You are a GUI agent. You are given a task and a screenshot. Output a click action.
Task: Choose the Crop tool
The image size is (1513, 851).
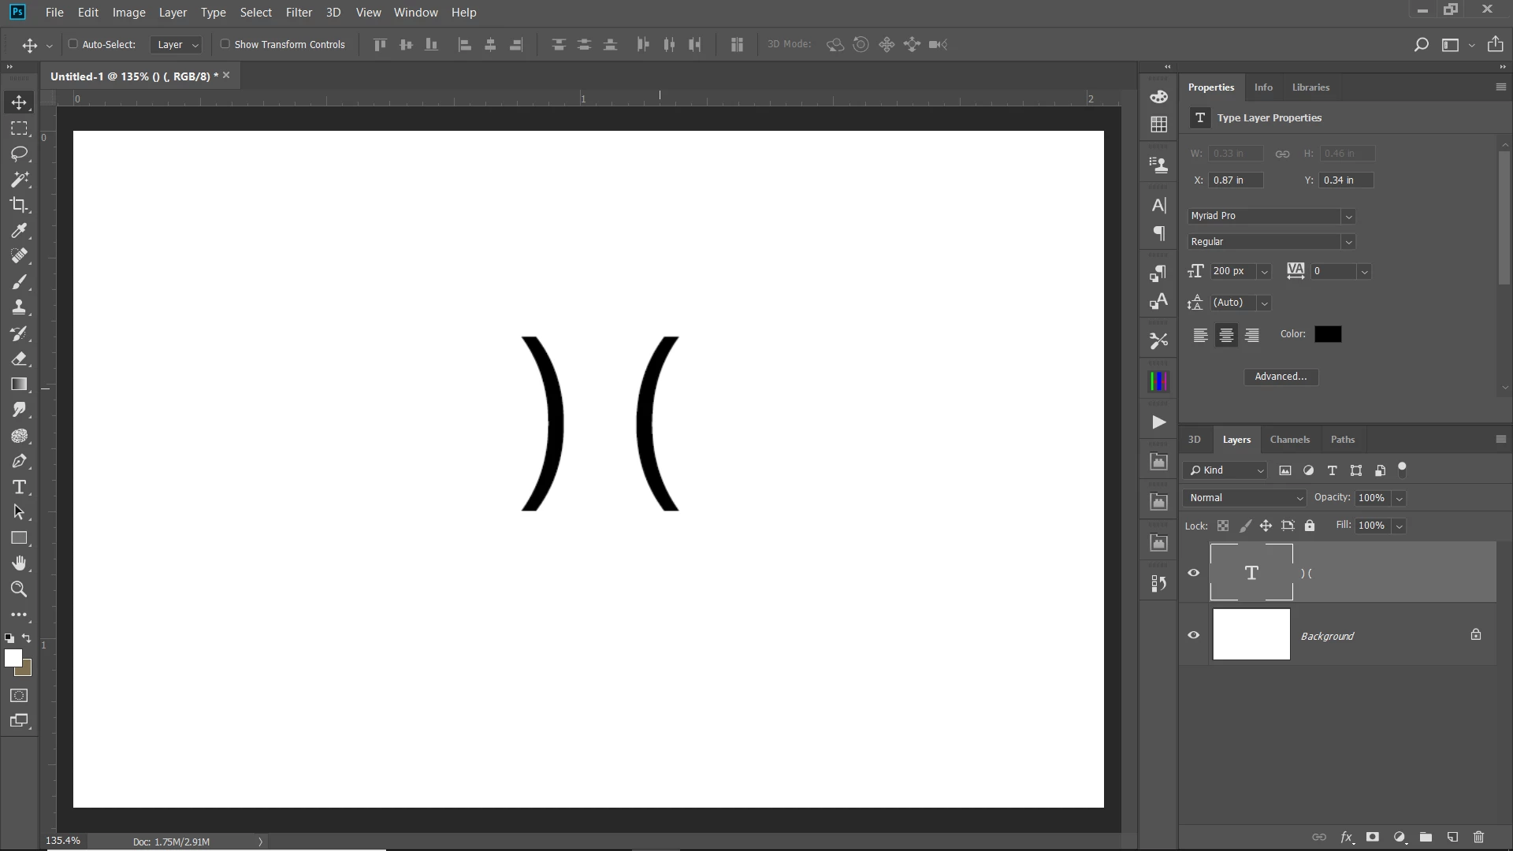(x=19, y=205)
